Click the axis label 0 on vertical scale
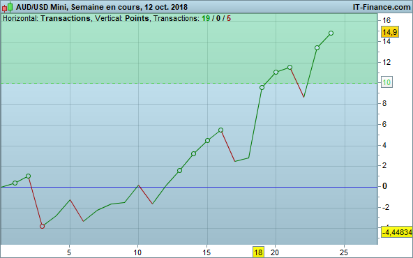 [384, 186]
